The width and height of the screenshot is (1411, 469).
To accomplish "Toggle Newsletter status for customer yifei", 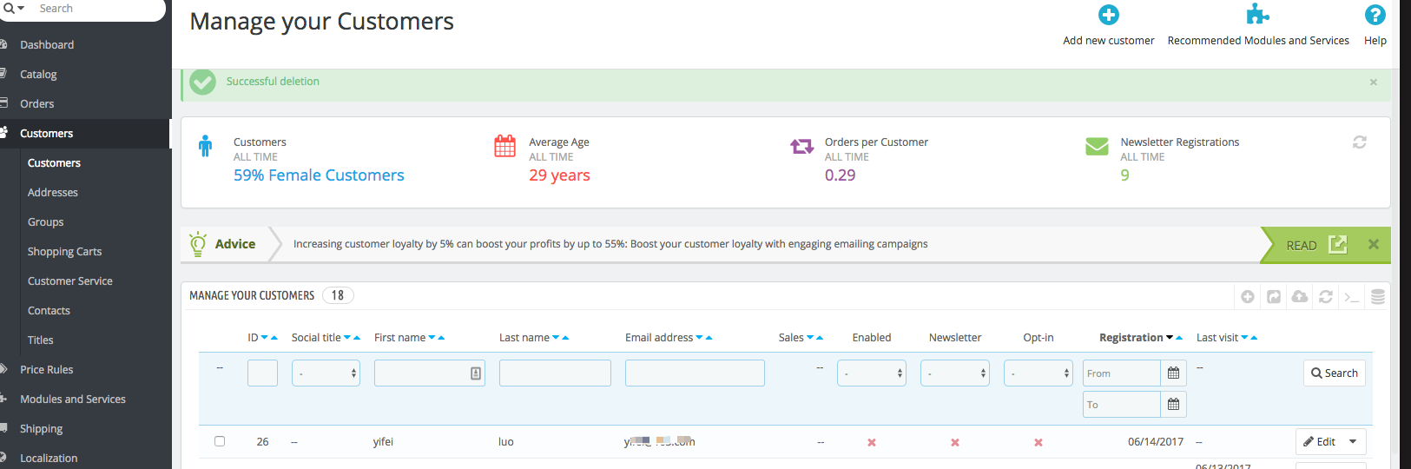I will [955, 442].
